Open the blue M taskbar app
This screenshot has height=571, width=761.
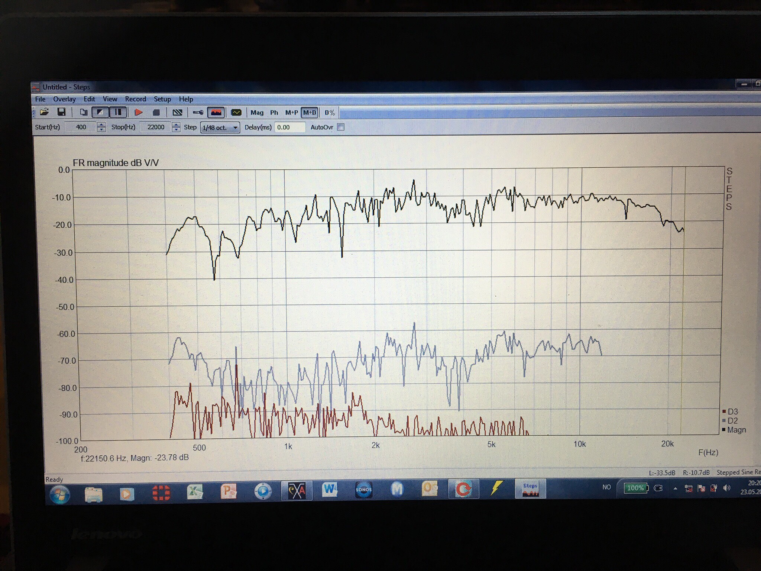[397, 489]
